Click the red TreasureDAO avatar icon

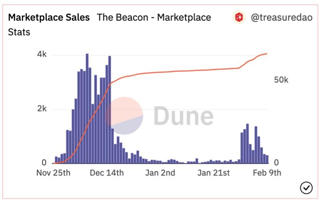click(x=239, y=17)
